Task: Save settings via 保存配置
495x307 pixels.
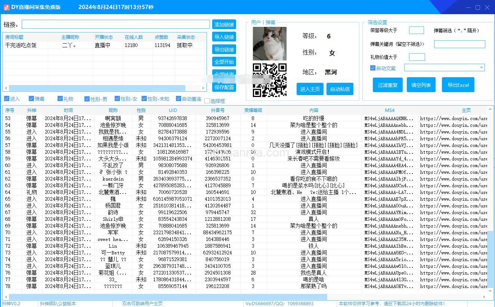Action: pyautogui.click(x=224, y=87)
